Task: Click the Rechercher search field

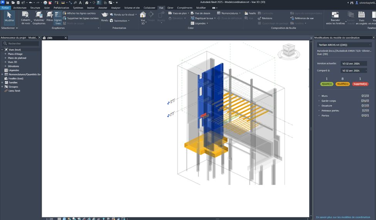Action: click(x=20, y=43)
